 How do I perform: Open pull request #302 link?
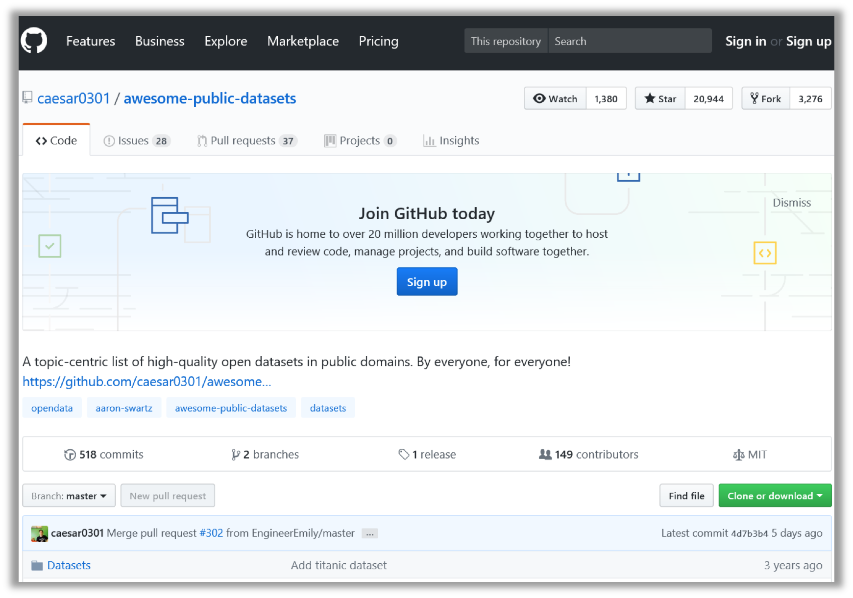[x=211, y=533]
